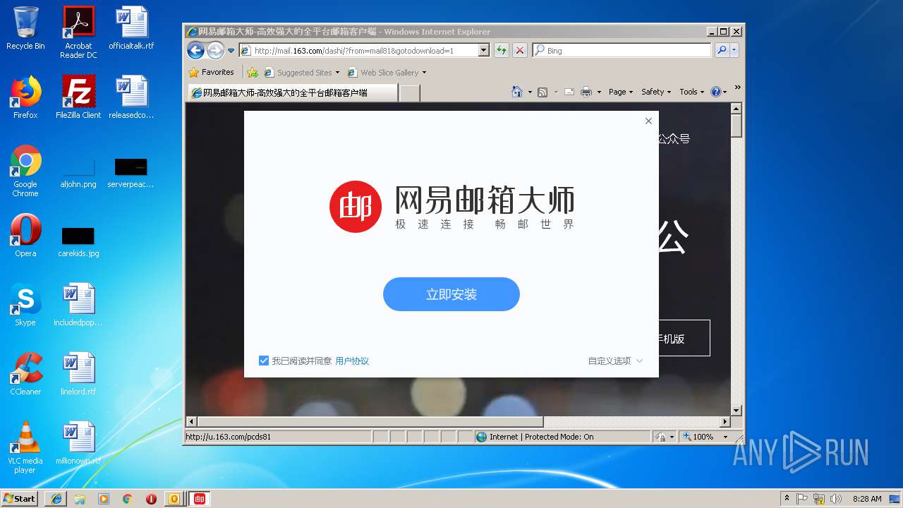This screenshot has width=903, height=508.
Task: Click the Windows Start button
Action: coord(20,498)
